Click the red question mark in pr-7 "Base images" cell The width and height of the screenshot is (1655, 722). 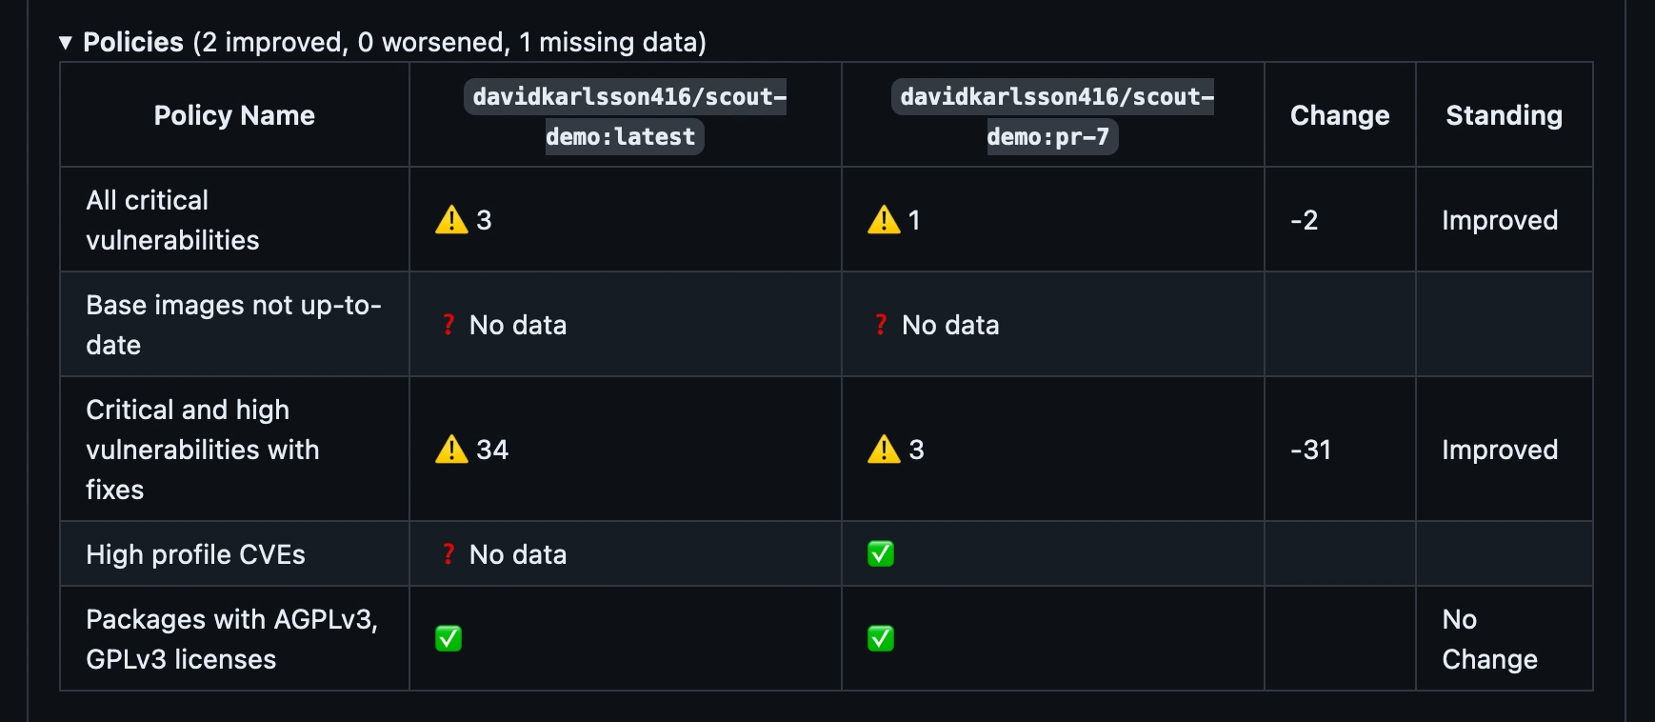point(881,325)
